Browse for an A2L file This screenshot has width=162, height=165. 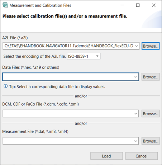(x=151, y=46)
